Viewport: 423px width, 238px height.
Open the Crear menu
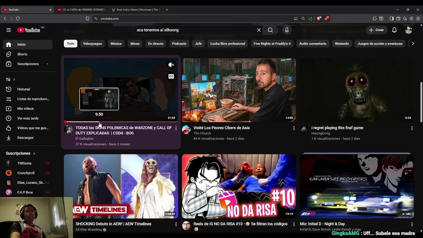click(x=376, y=30)
